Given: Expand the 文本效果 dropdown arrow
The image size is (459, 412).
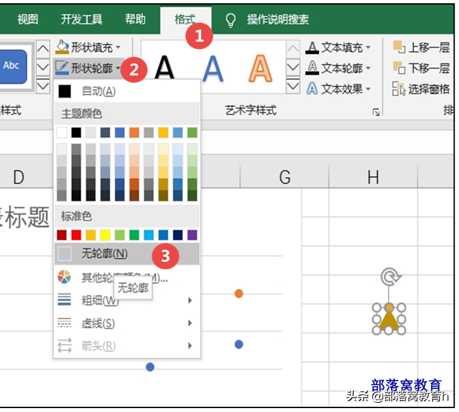Looking at the screenshot, I should 368,89.
